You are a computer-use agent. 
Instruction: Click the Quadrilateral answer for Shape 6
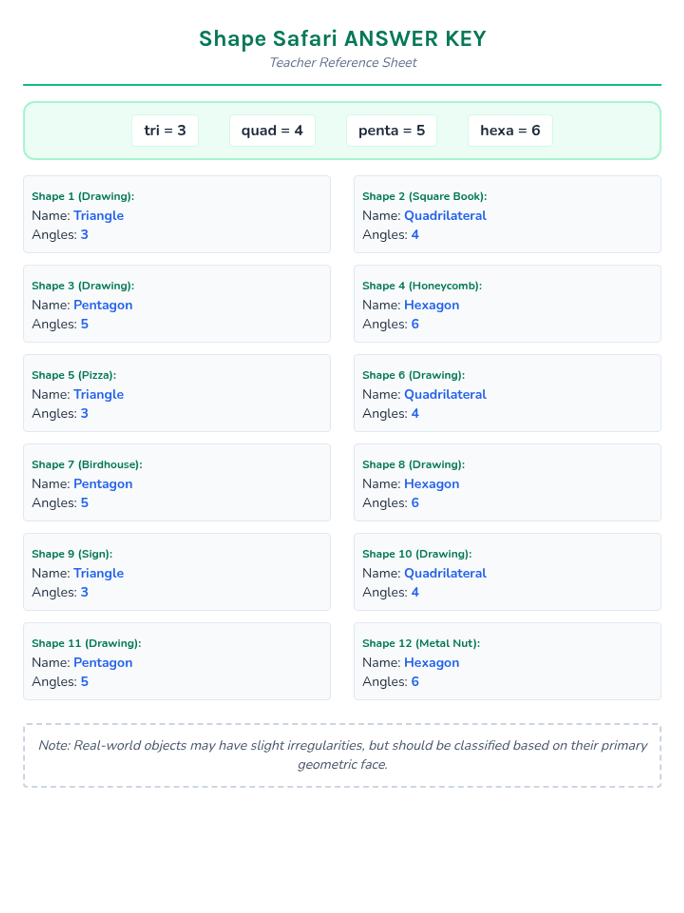point(445,394)
